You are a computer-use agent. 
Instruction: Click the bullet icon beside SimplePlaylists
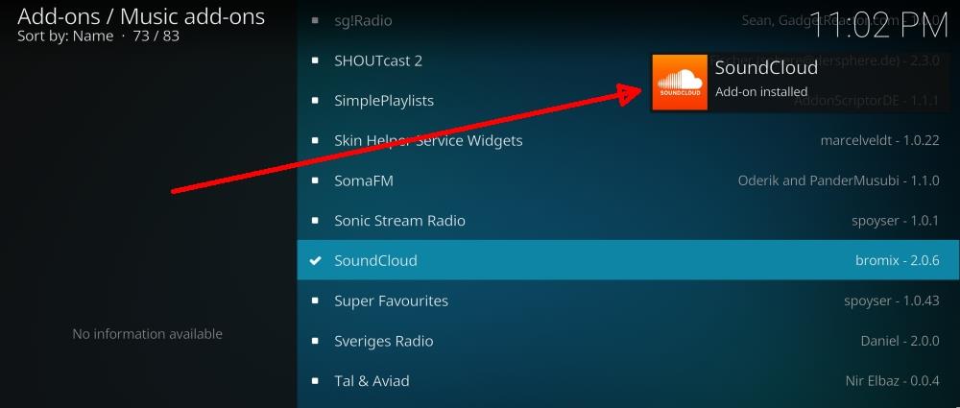click(x=315, y=101)
